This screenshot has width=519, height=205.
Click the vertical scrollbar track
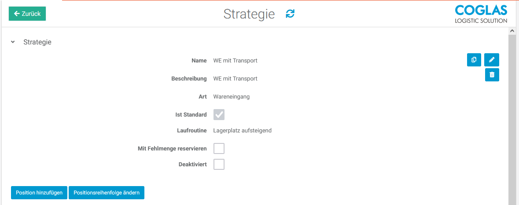[x=512, y=119]
